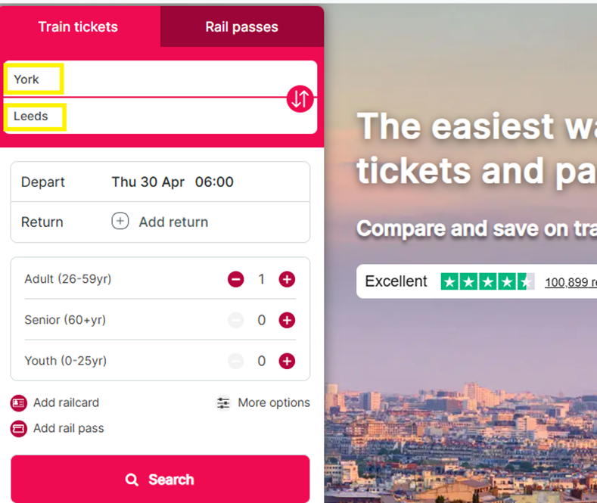Edit the Leeds destination field

[x=160, y=116]
